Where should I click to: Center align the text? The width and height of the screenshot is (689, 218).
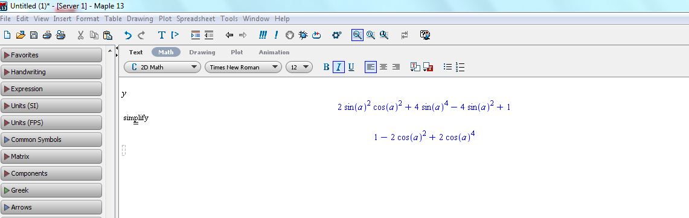click(x=383, y=67)
